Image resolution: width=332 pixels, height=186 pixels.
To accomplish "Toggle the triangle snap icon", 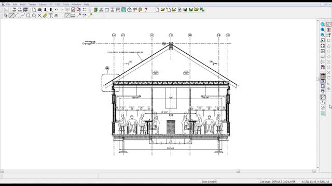I will (328, 46).
